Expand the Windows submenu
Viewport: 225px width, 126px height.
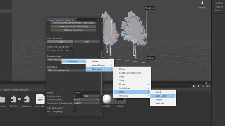click(132, 96)
